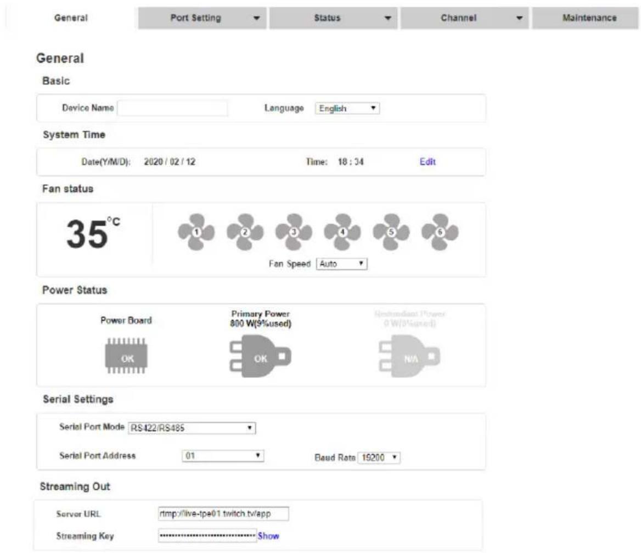Click fan icon number 3

(x=294, y=232)
